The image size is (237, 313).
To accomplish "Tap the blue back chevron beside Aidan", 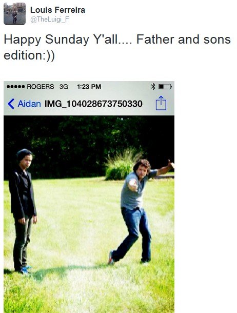I will [11, 104].
